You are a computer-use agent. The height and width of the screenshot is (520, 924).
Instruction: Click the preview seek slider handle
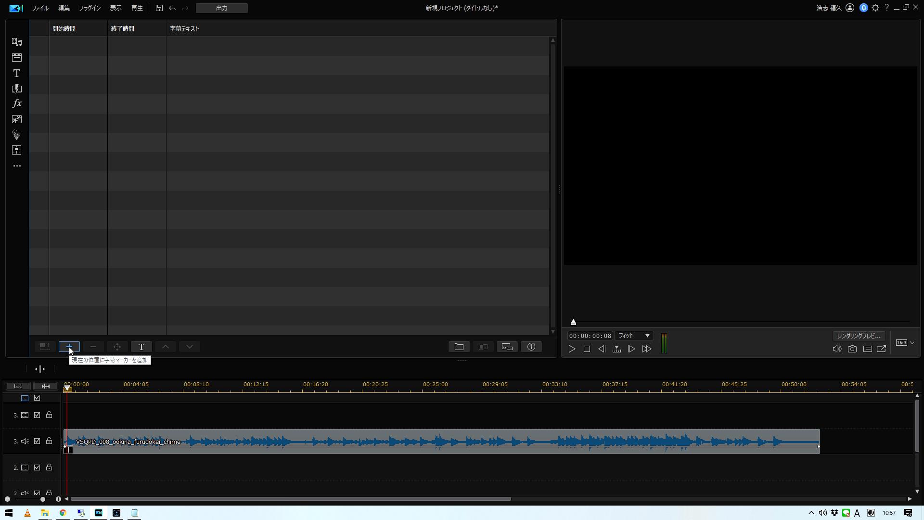573,322
